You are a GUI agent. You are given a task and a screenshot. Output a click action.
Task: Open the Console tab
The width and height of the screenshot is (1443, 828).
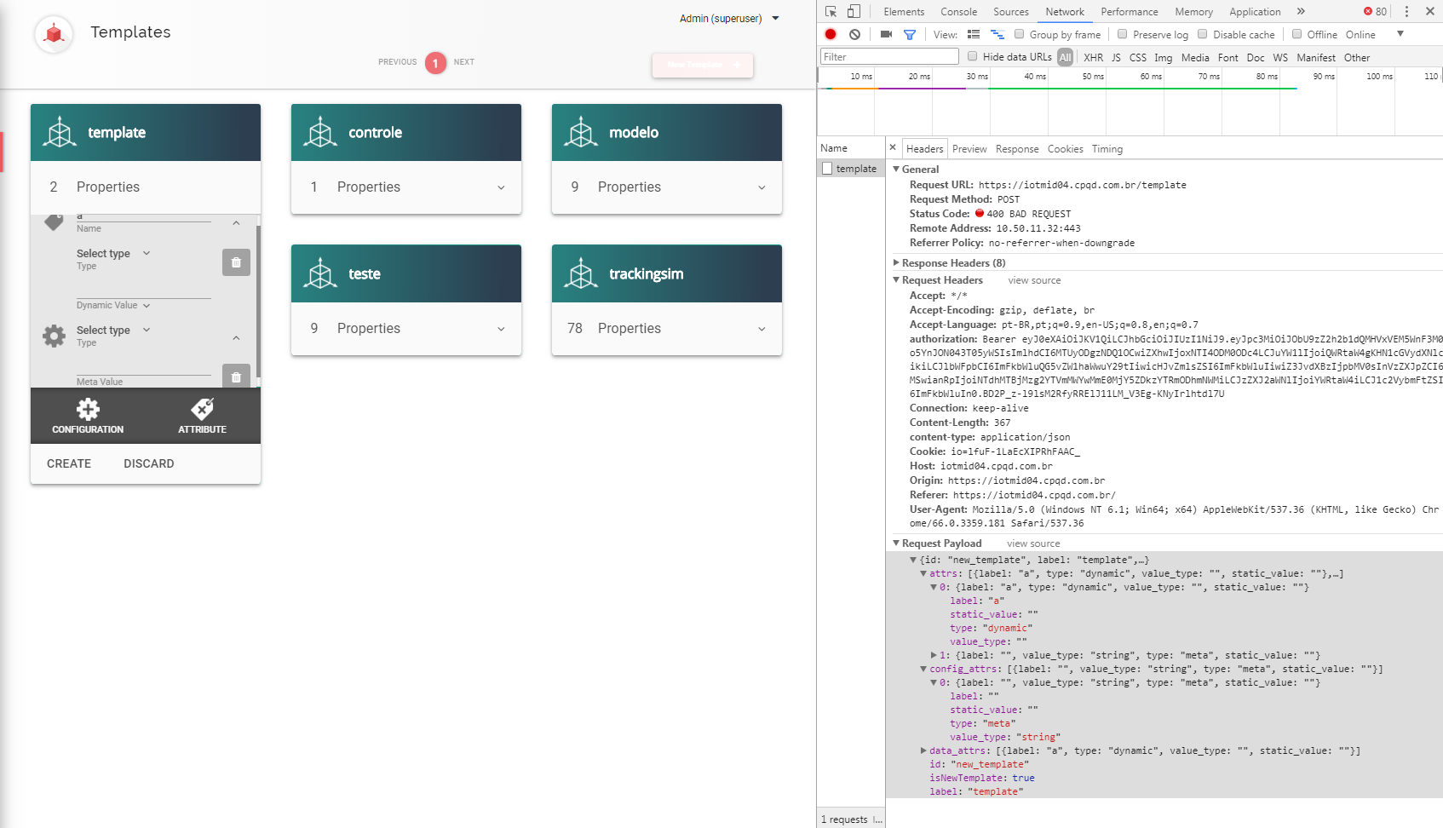[x=958, y=11]
